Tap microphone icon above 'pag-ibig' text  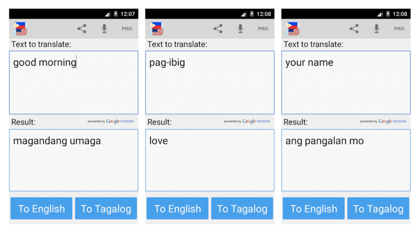point(241,29)
